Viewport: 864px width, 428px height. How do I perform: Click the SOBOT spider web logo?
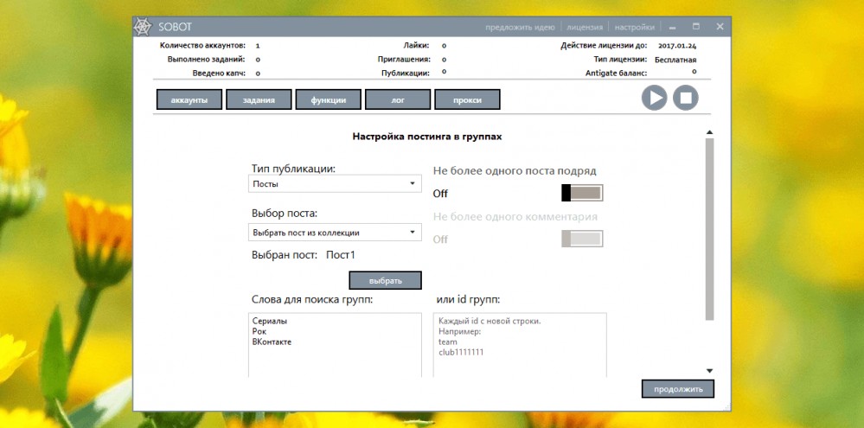click(x=143, y=27)
